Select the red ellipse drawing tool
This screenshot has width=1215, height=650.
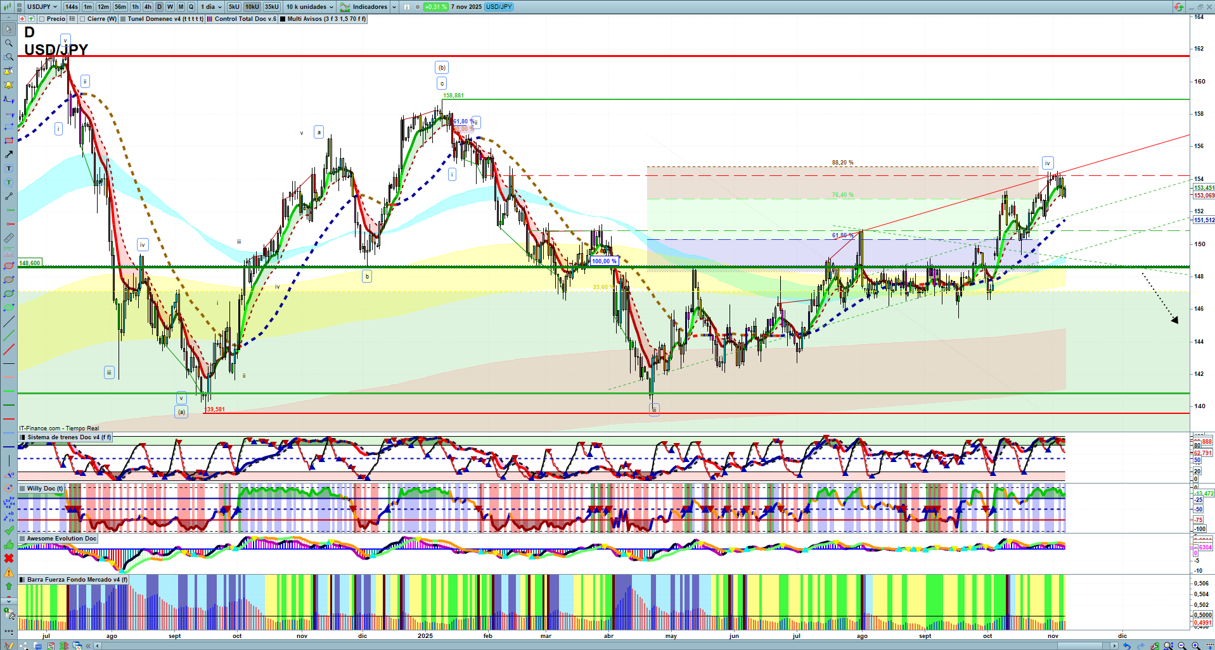click(x=9, y=266)
